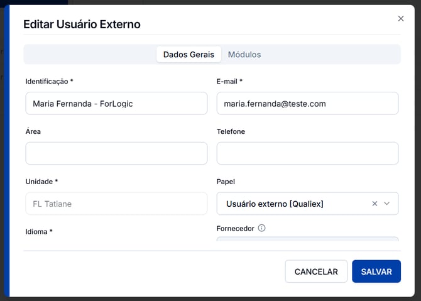Click the Fornecedor label text
The image size is (421, 301).
pos(235,229)
